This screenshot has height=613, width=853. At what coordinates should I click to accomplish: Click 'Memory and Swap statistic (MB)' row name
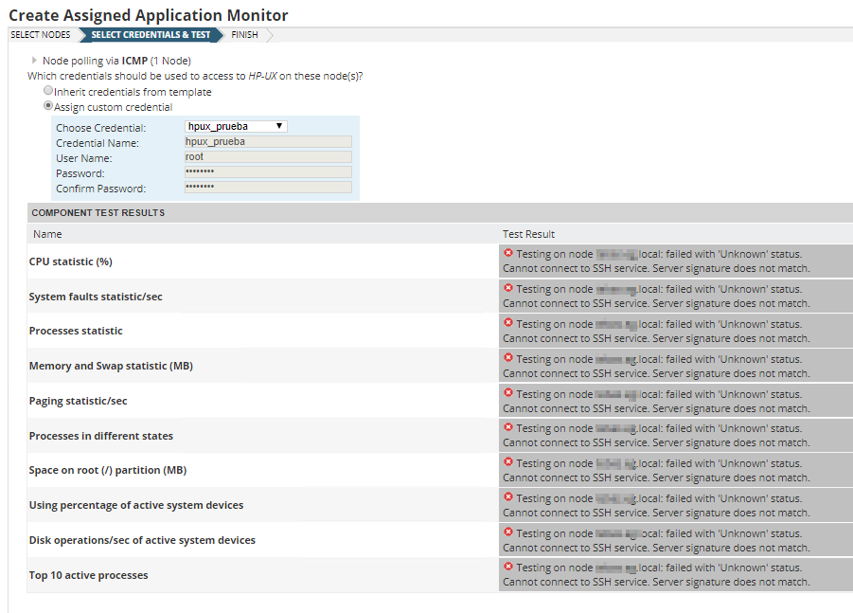coord(111,366)
